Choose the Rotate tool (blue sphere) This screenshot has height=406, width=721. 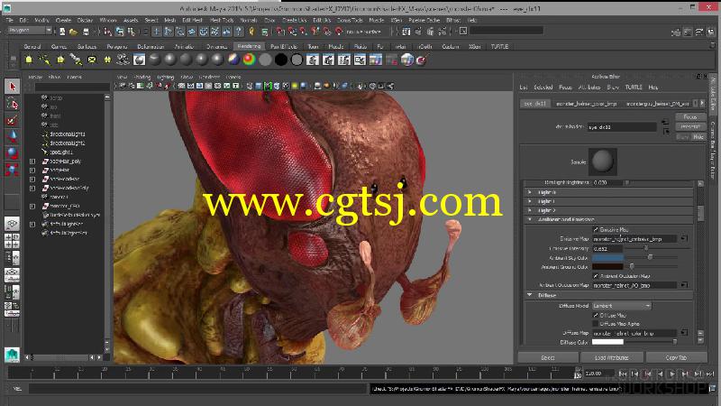tap(12, 153)
